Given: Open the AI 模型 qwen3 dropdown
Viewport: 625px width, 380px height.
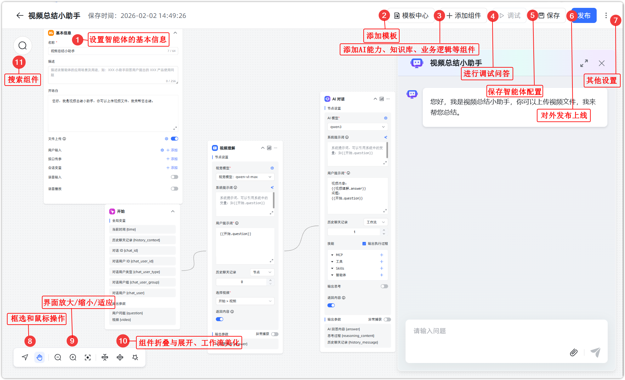Looking at the screenshot, I should 357,127.
